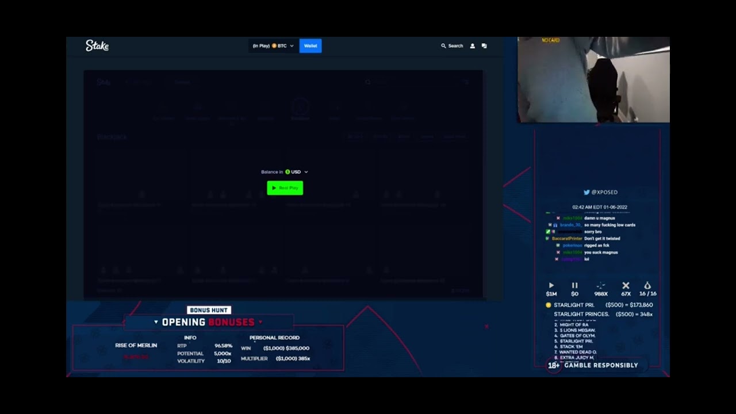Click the OPENING BONUSES heading
The height and width of the screenshot is (414, 736).
pyautogui.click(x=208, y=322)
